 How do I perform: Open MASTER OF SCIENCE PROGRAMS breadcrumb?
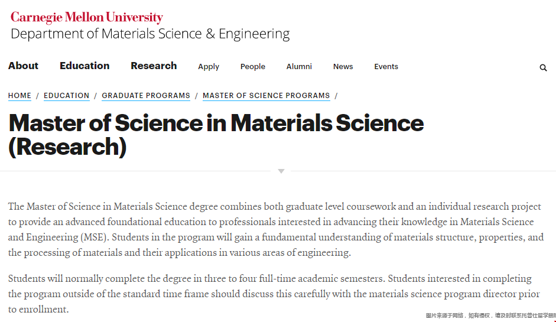point(266,96)
